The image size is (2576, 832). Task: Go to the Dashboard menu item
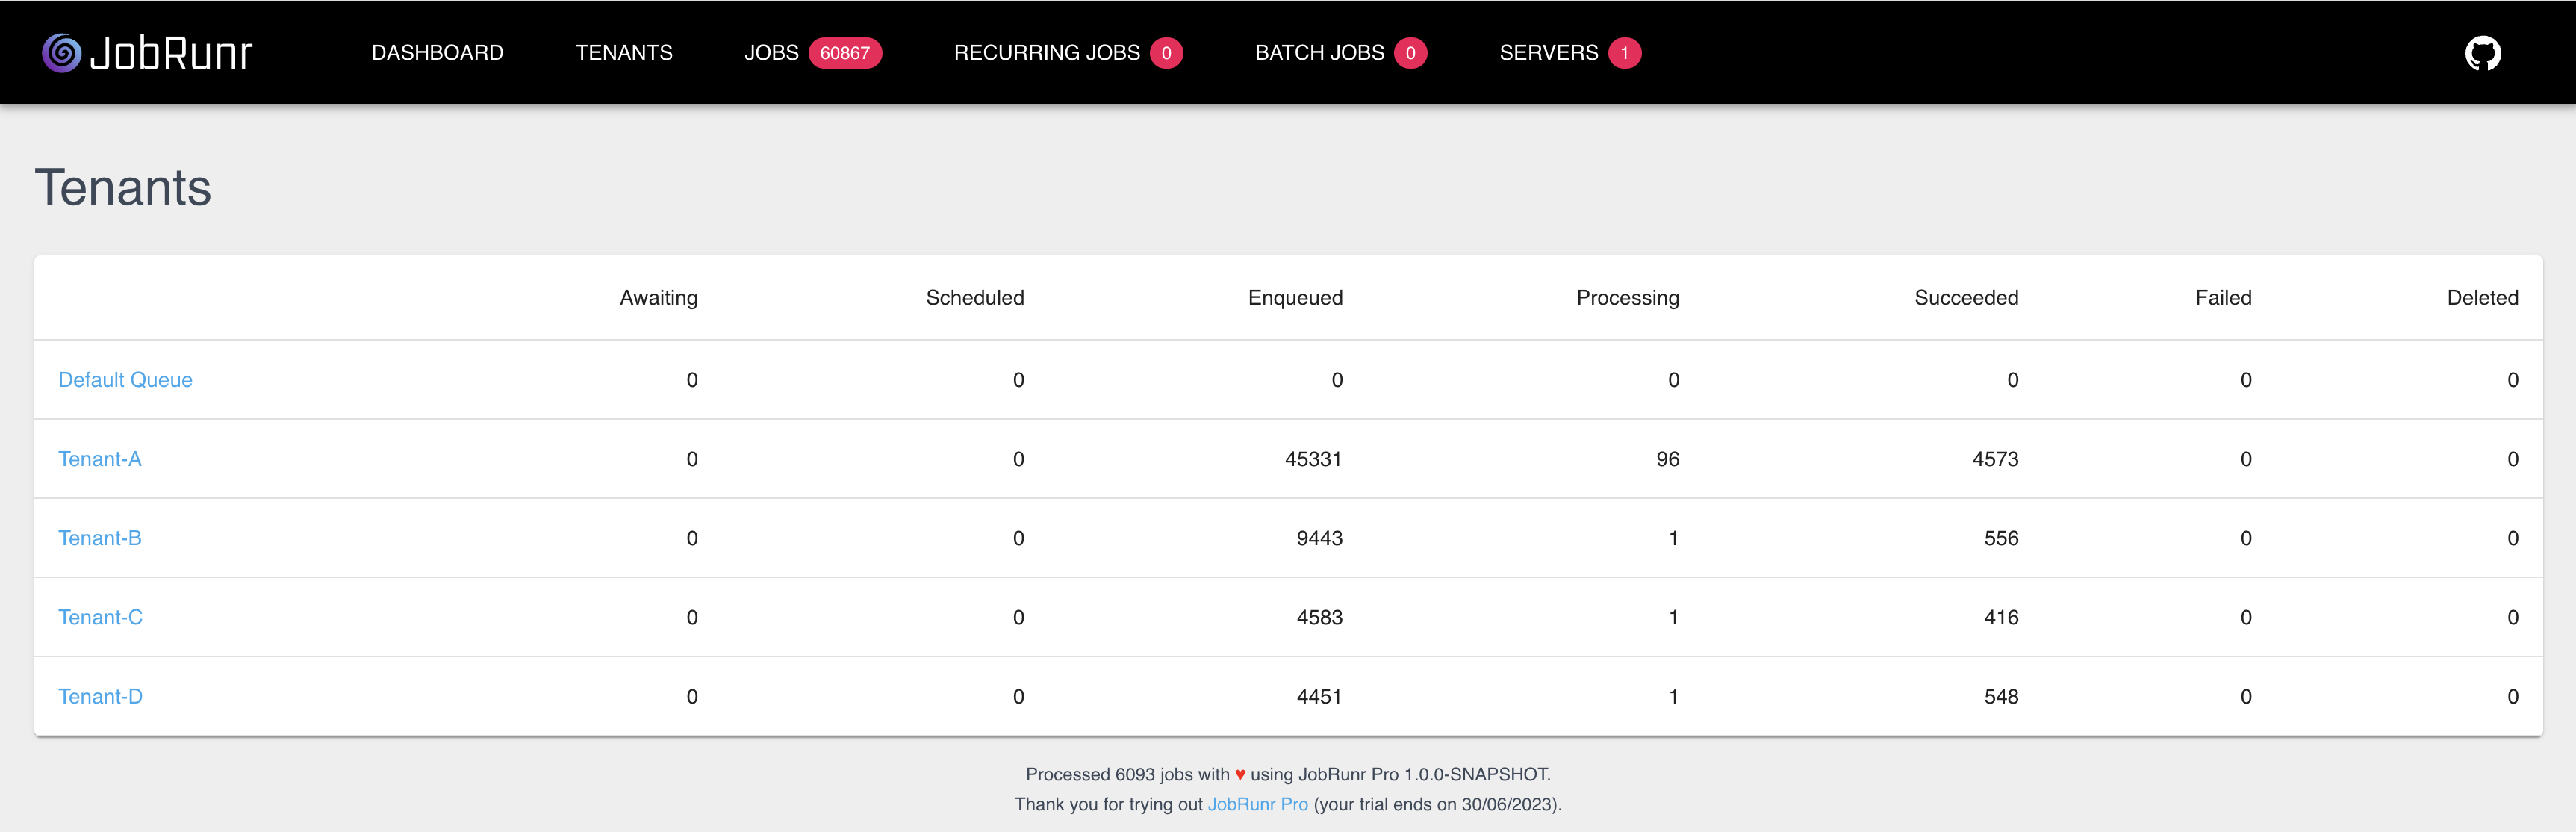[437, 53]
